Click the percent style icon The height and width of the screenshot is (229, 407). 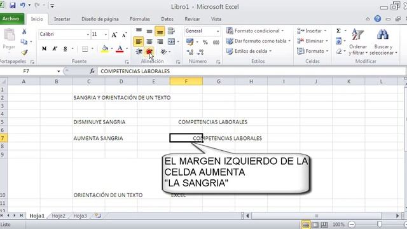pyautogui.click(x=205, y=42)
